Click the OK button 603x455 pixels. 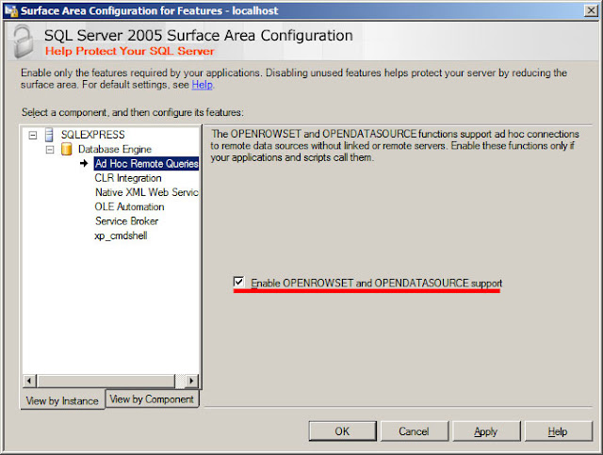342,431
